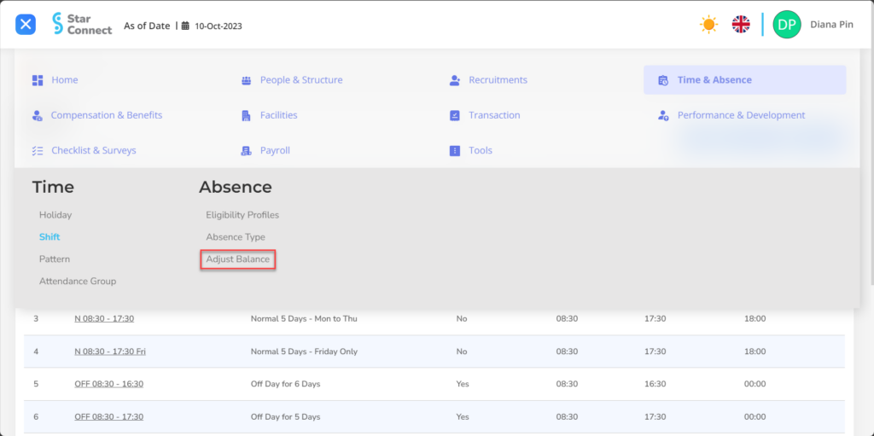Open the People & Structure menu
The image size is (874, 436).
coord(301,79)
